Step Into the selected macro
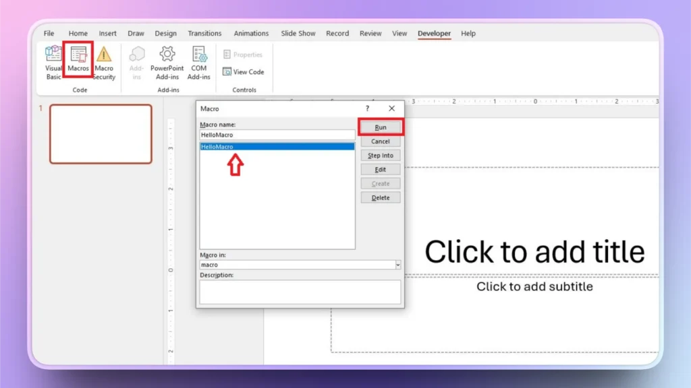 point(381,155)
